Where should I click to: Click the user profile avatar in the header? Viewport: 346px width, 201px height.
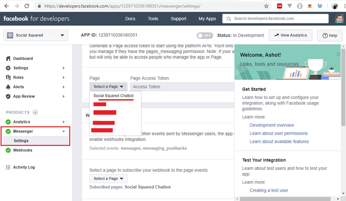pyautogui.click(x=339, y=19)
